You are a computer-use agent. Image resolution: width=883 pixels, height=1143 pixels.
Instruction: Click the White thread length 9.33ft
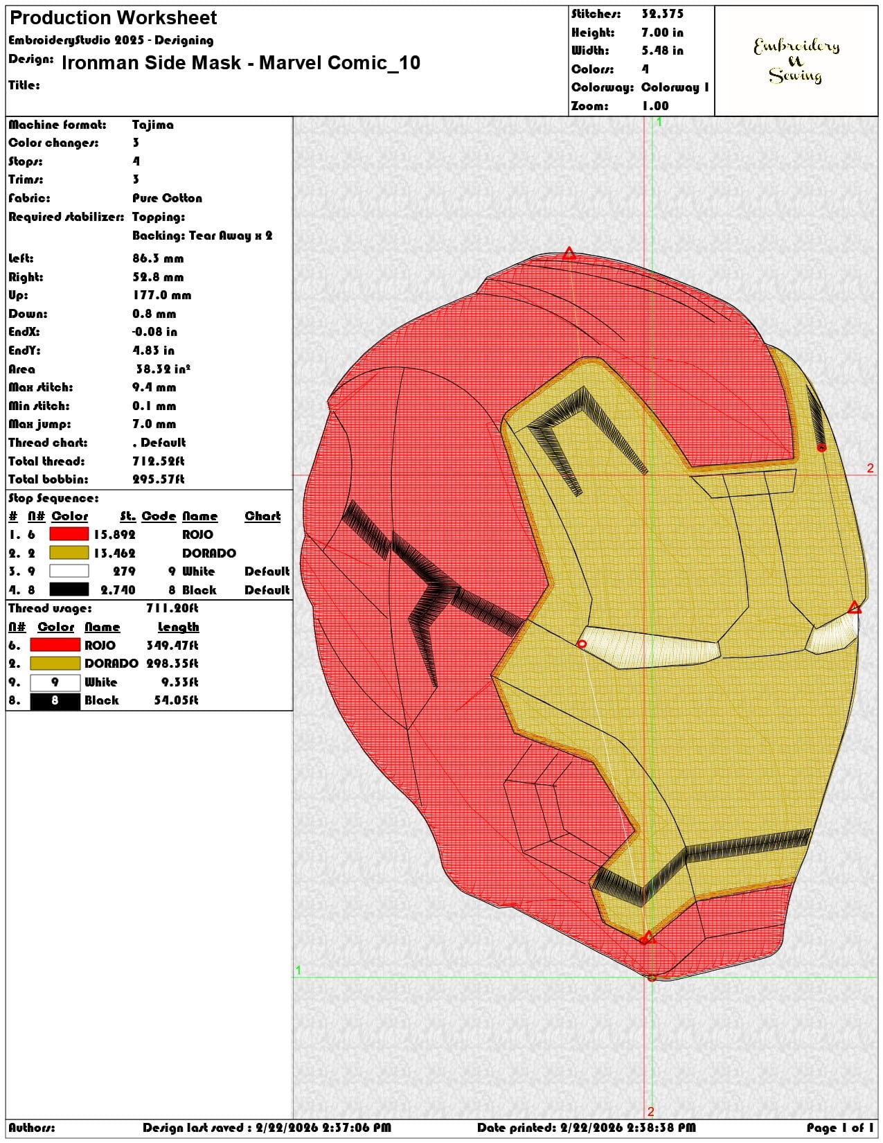[x=179, y=682]
